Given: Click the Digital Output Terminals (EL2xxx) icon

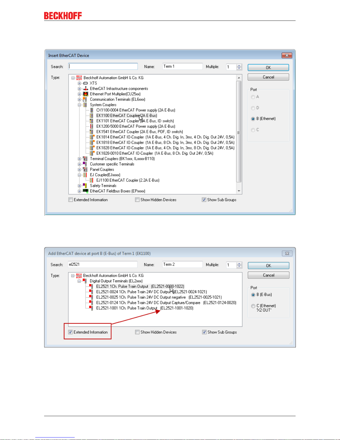Looking at the screenshot, I should [x=85, y=281].
